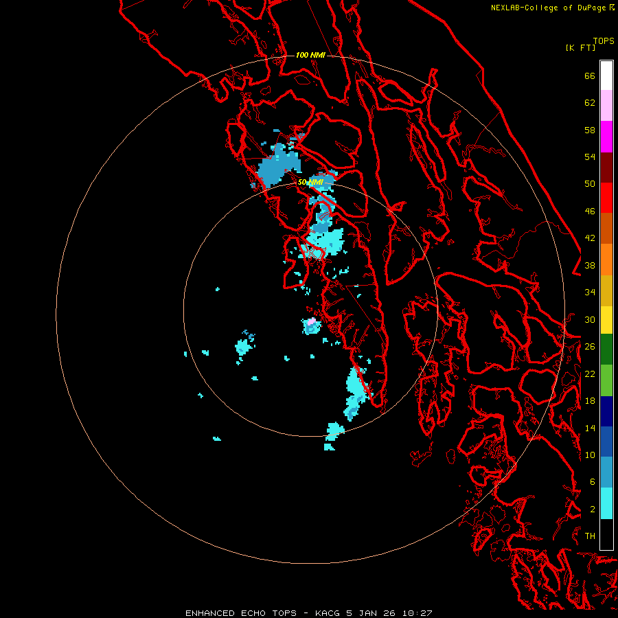The width and height of the screenshot is (618, 618).
Task: Click the large blue echo north of 50 NMI ring
Action: 279,165
